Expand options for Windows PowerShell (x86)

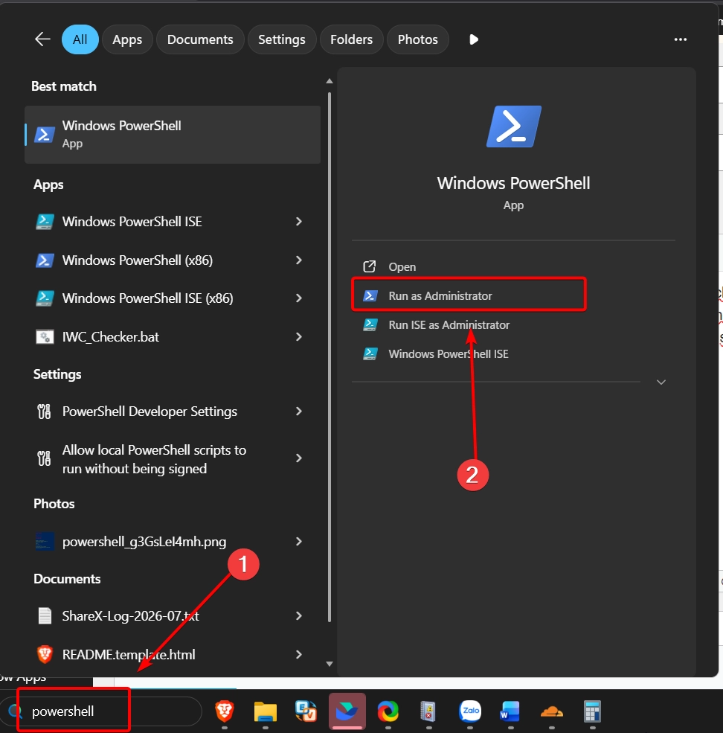click(x=299, y=260)
